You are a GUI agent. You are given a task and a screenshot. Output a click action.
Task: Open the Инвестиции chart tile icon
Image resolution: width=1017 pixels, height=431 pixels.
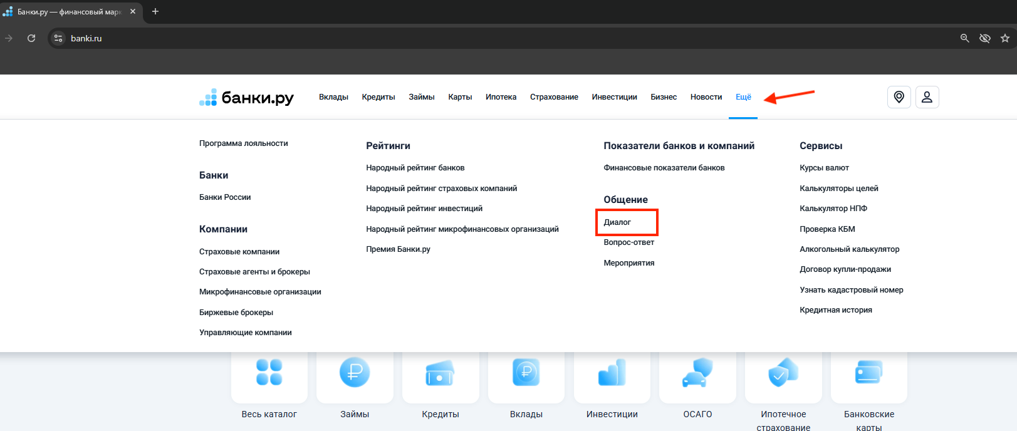[612, 372]
